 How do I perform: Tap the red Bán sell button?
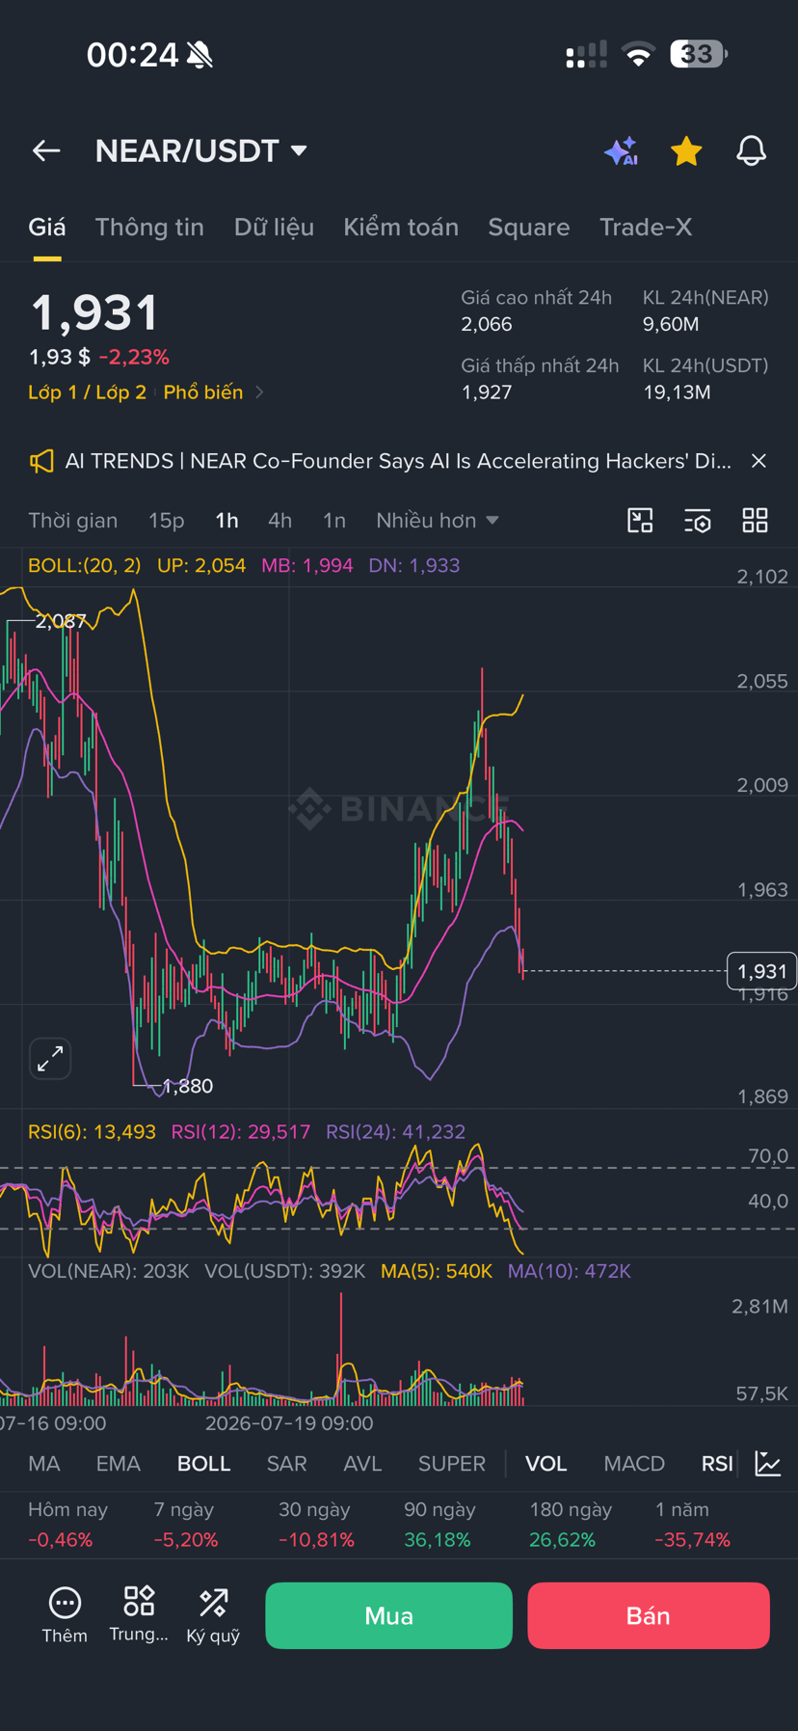click(x=649, y=1615)
